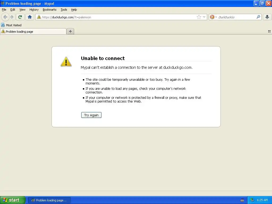Click the Windows Start button

click(x=13, y=200)
